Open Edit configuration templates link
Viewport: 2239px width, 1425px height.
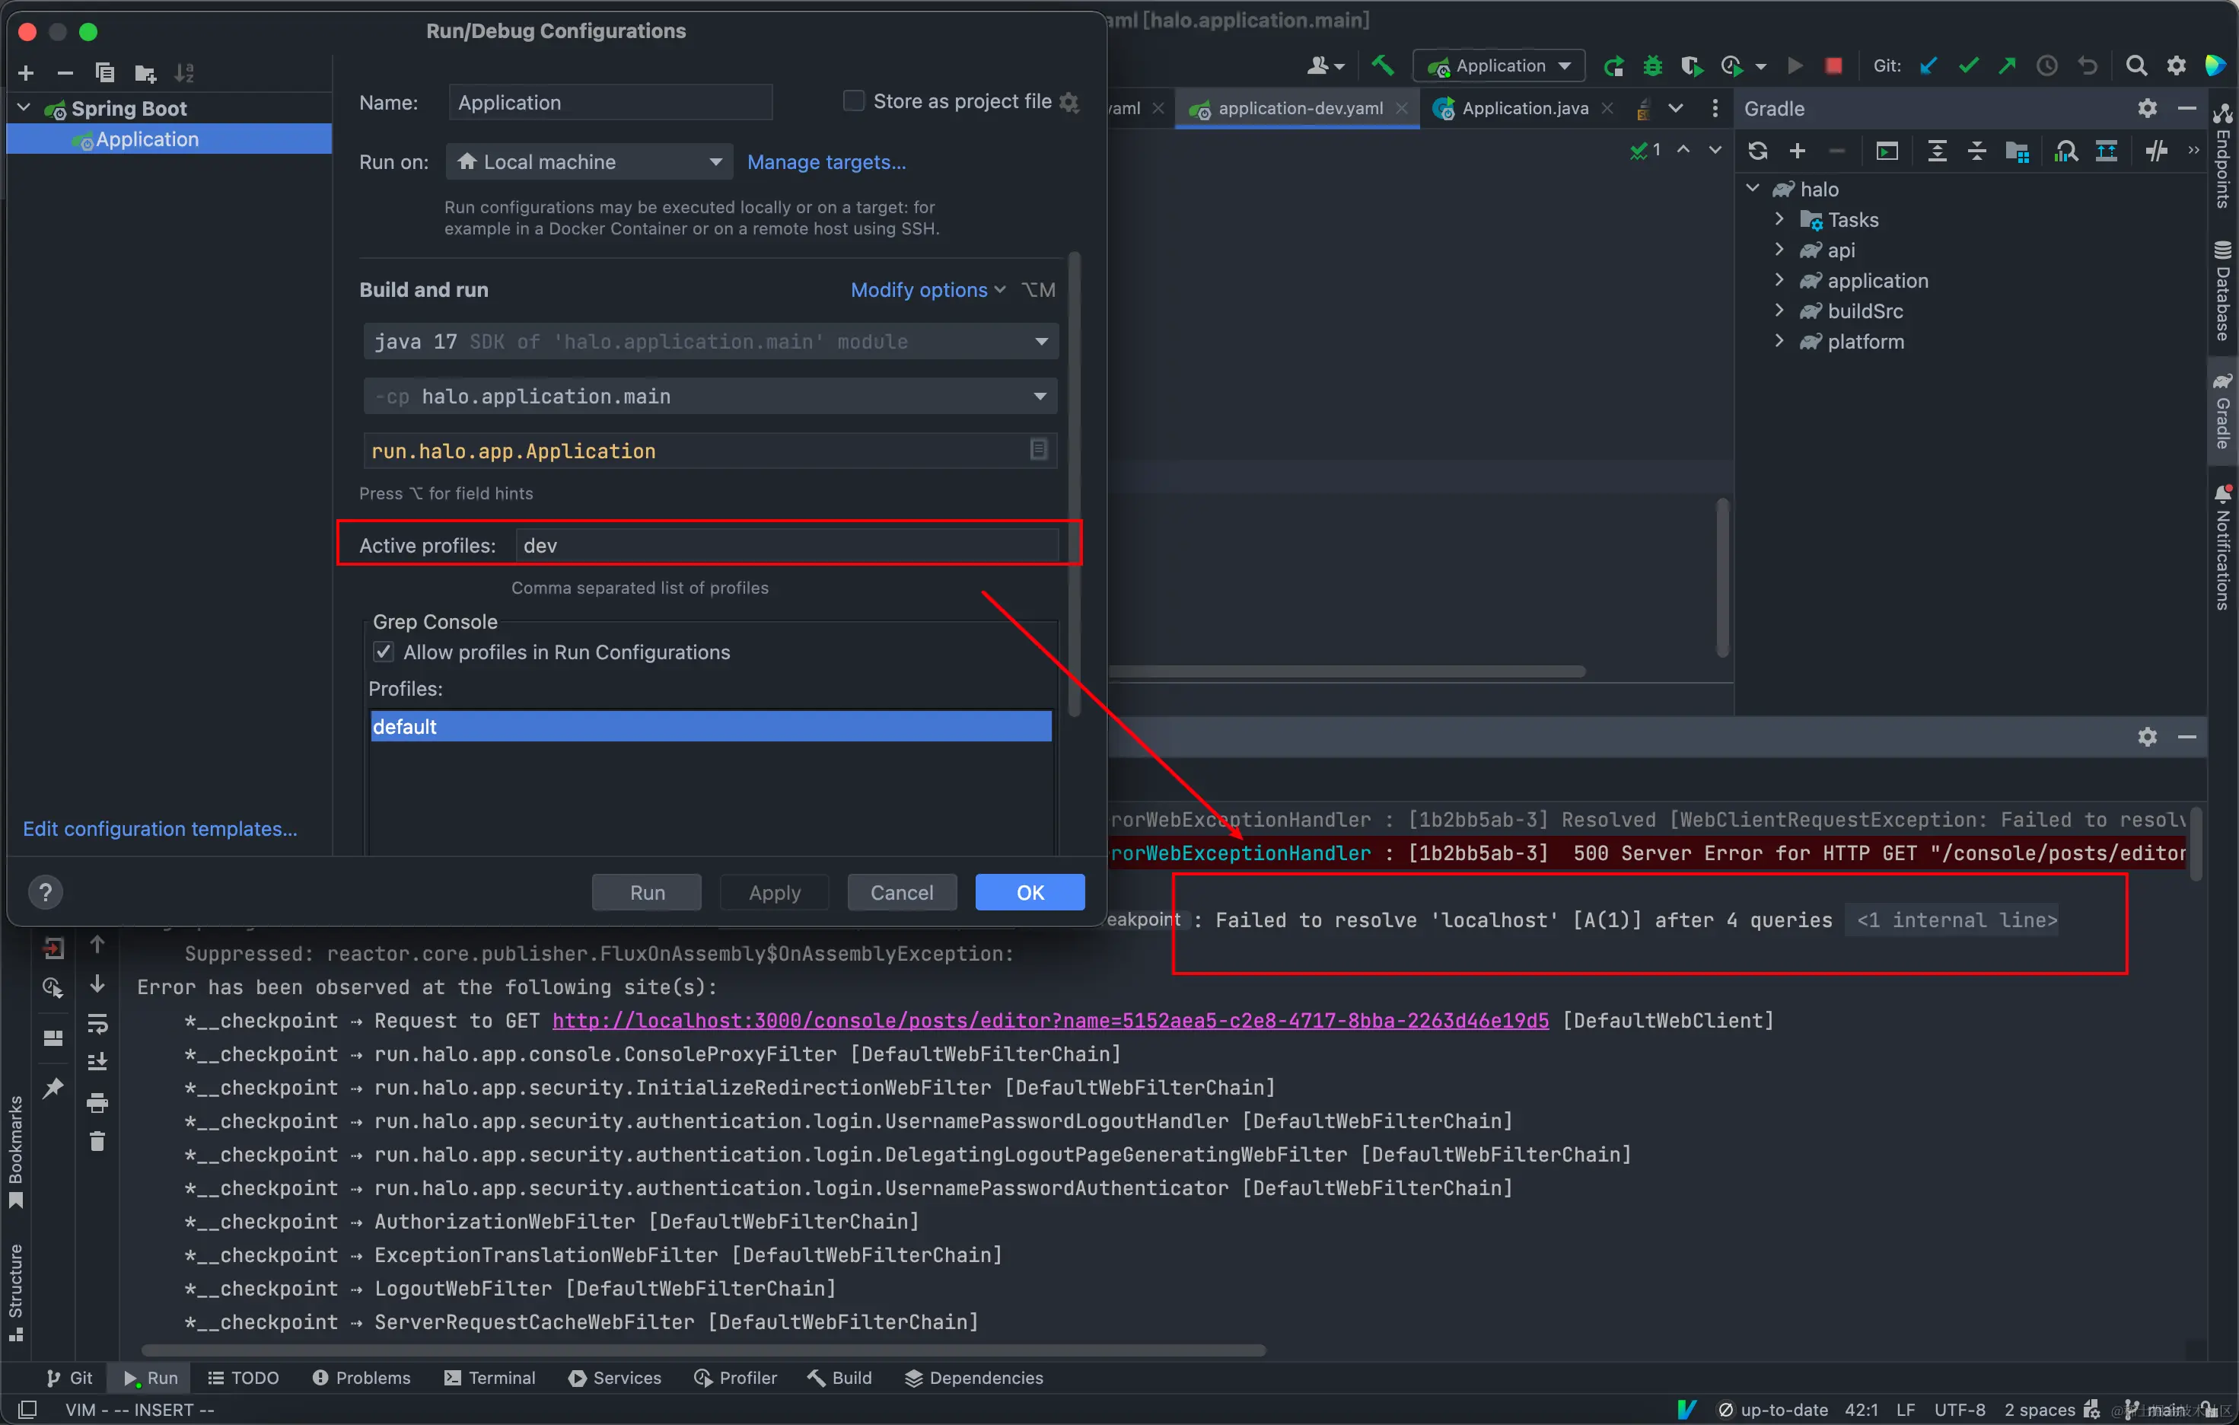[x=160, y=828]
